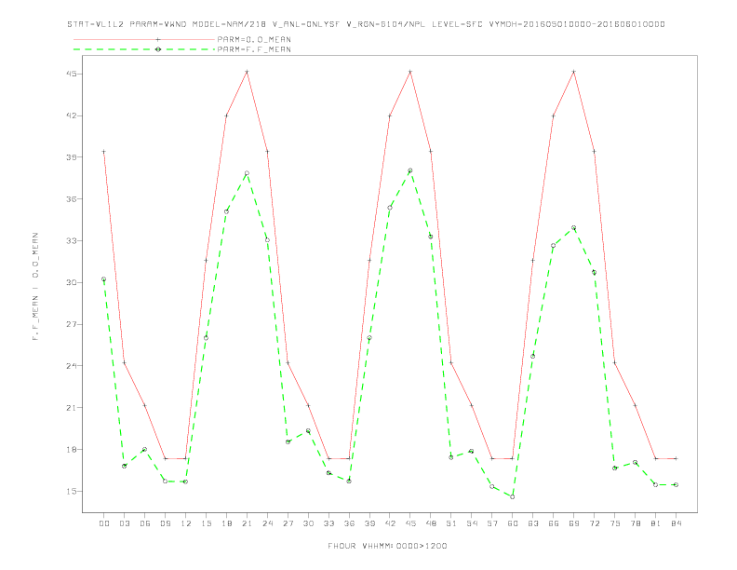Click x-axis tick label 72
Viewport: 737px width, 570px height.
coord(594,523)
